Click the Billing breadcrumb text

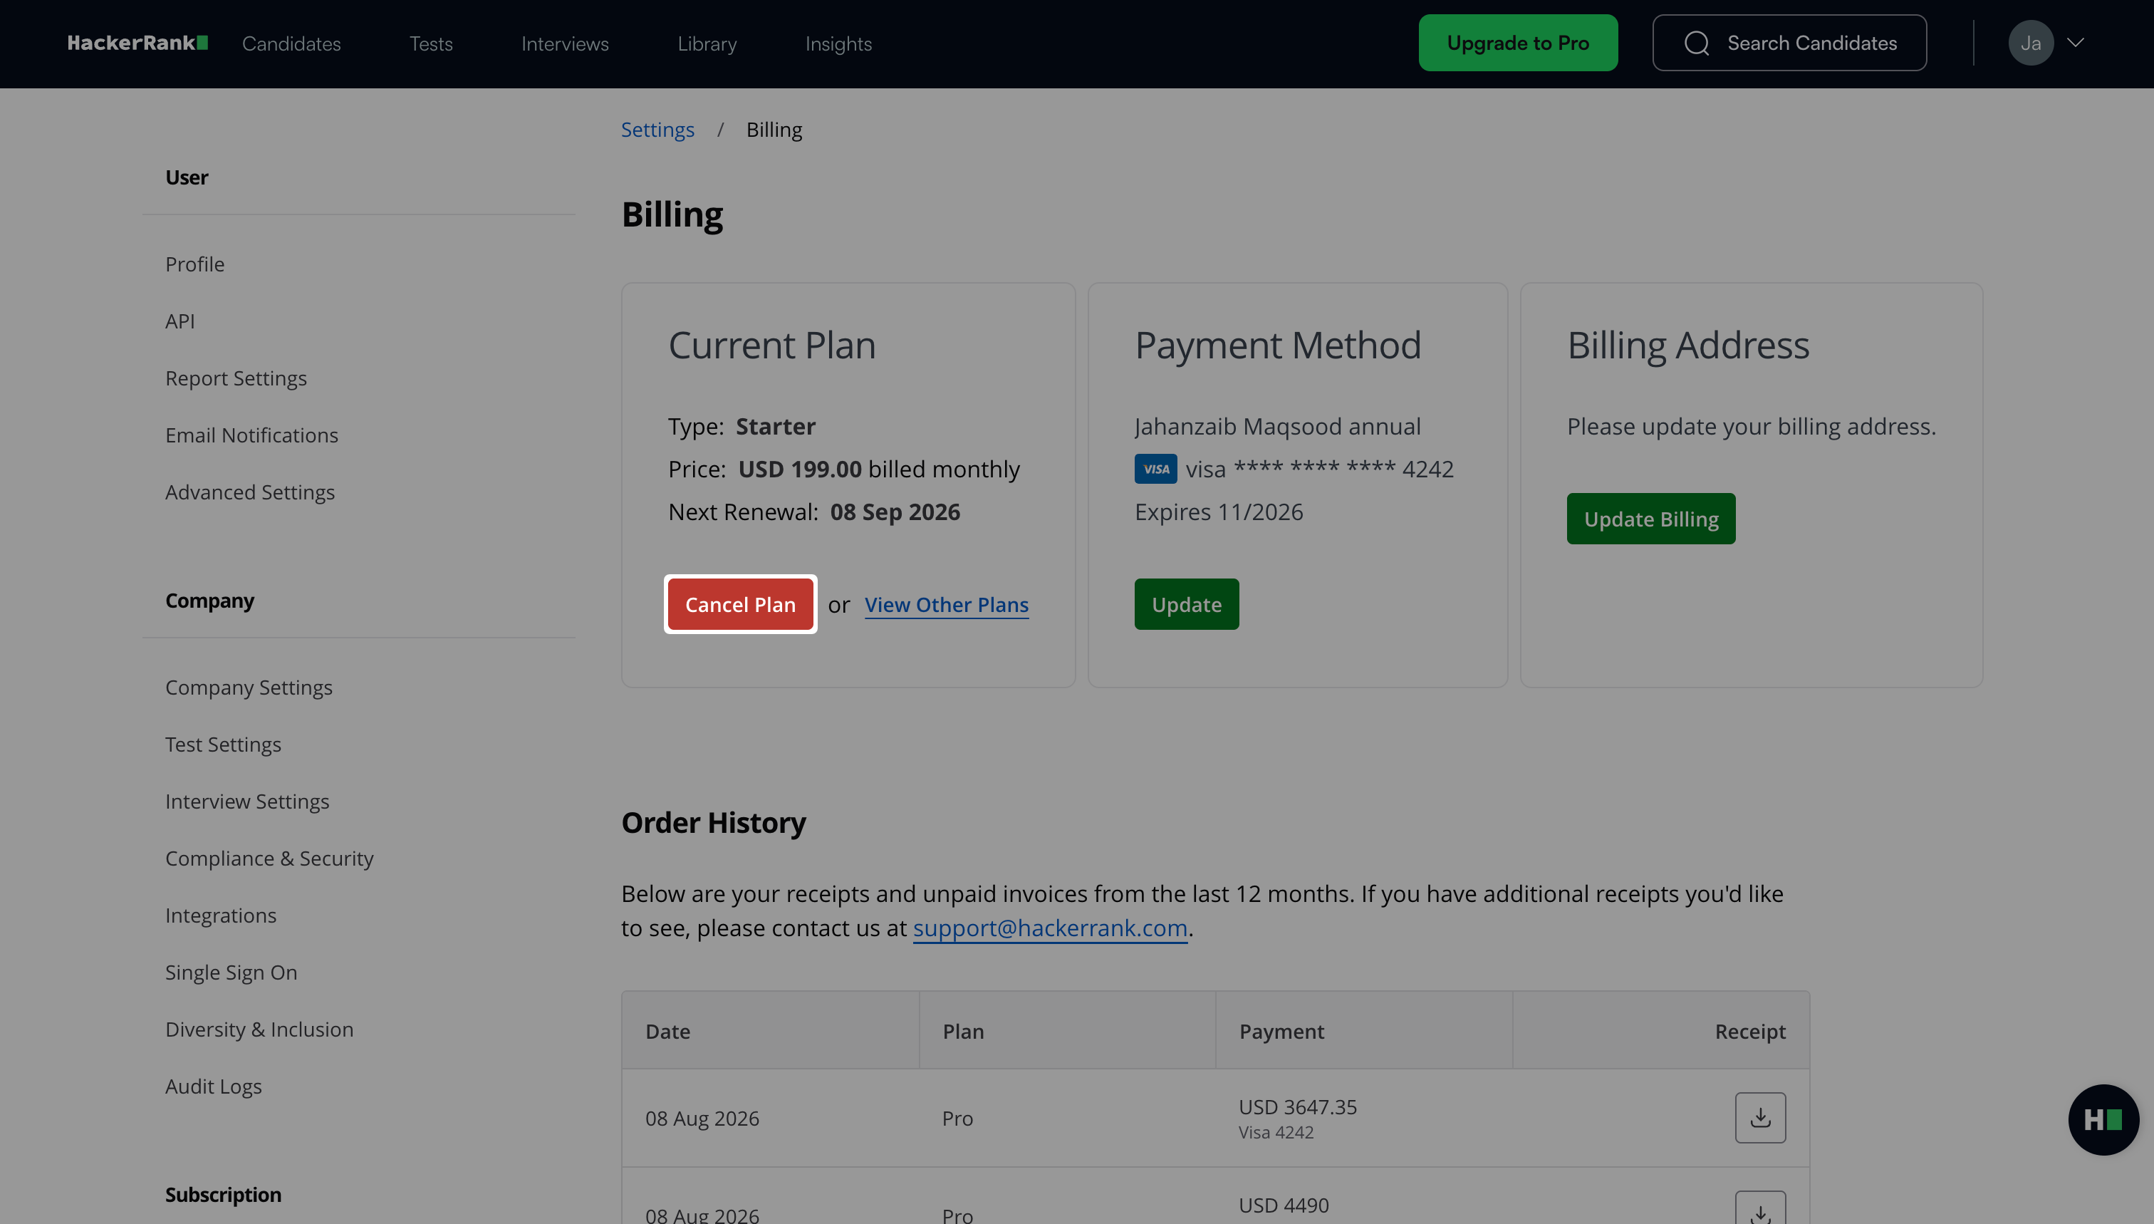(774, 130)
